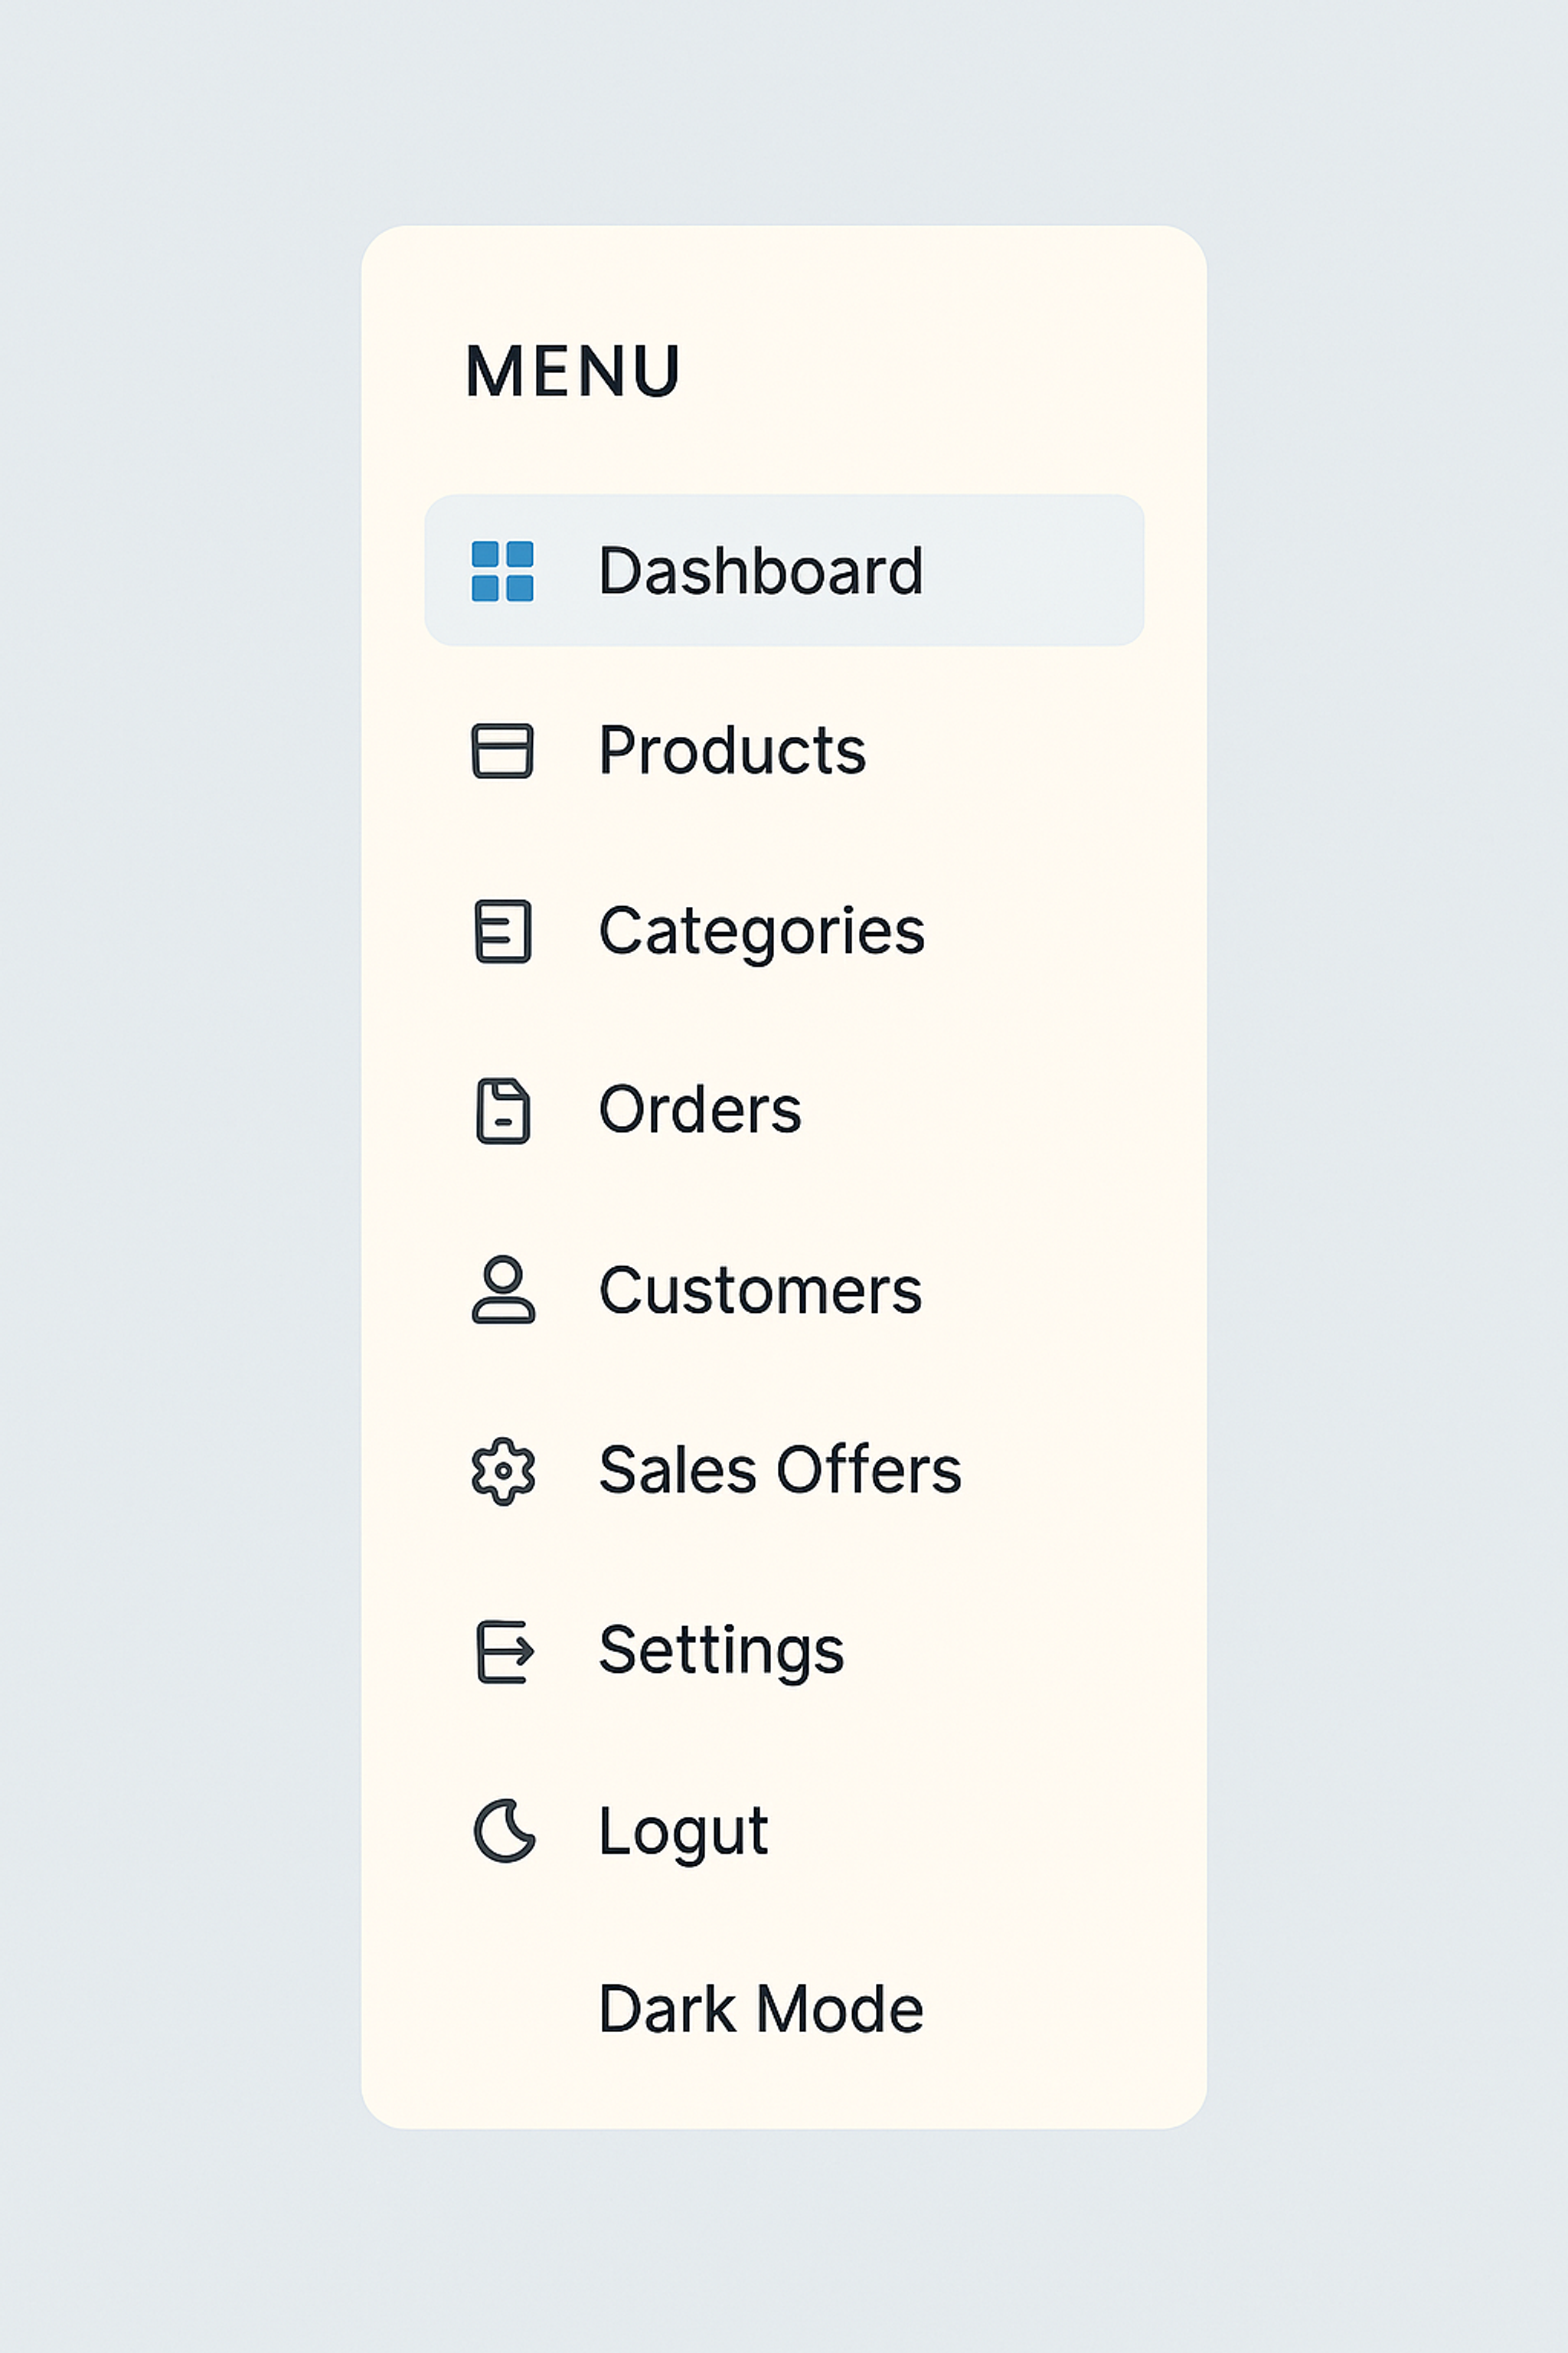Screen dimensions: 1568x2353
Task: Click the Dashboard label text
Action: [762, 569]
